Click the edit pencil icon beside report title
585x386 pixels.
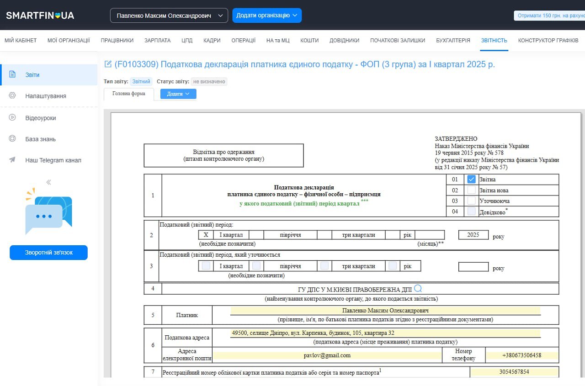(x=108, y=64)
